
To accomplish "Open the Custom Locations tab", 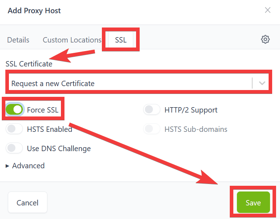I will (72, 40).
